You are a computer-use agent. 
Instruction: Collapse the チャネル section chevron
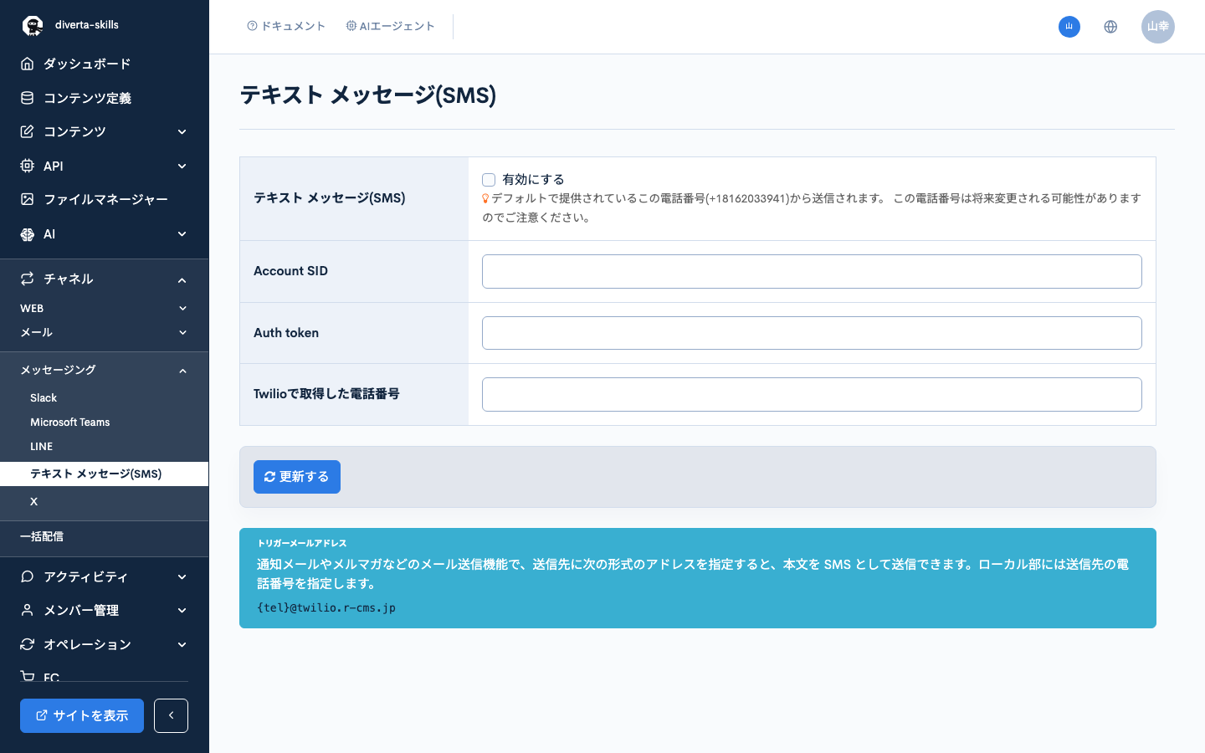[x=182, y=280]
